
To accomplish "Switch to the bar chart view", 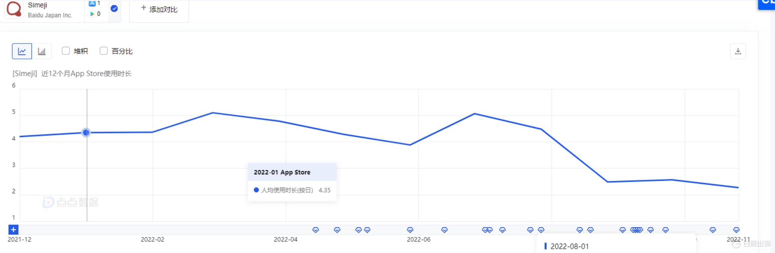I will [x=42, y=51].
